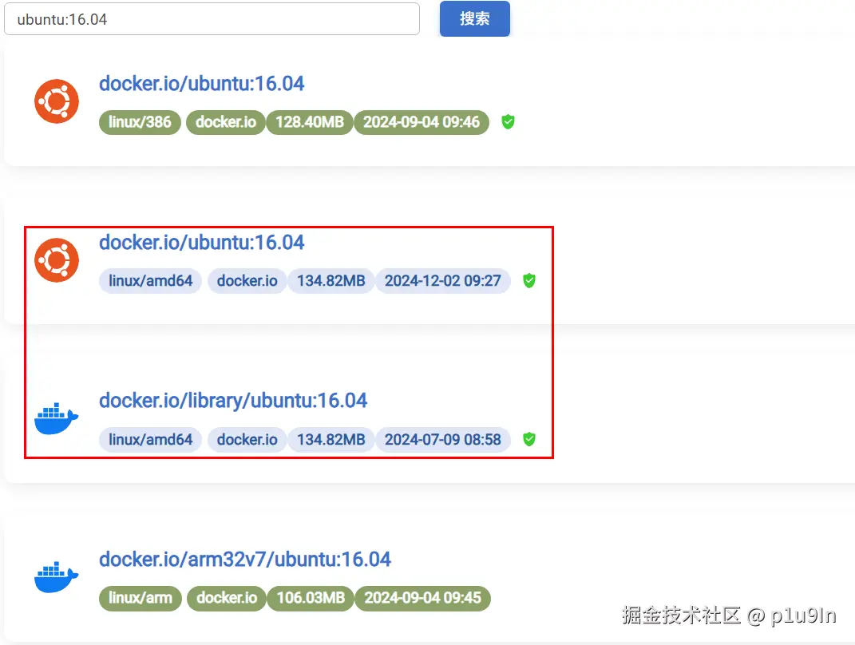This screenshot has height=645, width=855.
Task: Click the linux/amd64 tag in the 2024-12-02 row
Action: (x=151, y=281)
